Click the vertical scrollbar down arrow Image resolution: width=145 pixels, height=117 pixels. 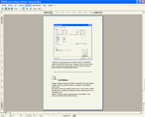(143, 103)
